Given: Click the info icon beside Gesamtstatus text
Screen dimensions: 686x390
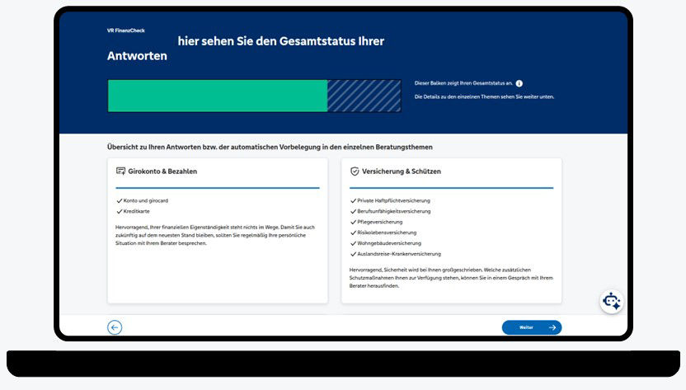Looking at the screenshot, I should tap(519, 83).
